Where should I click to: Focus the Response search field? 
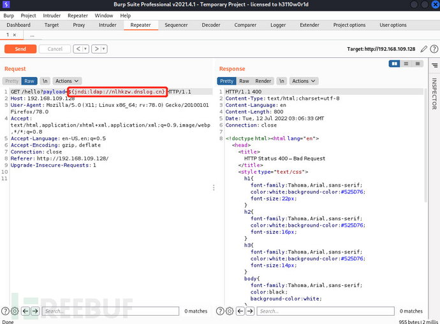[x=325, y=311]
